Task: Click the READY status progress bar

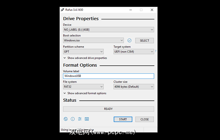Action: (x=108, y=109)
